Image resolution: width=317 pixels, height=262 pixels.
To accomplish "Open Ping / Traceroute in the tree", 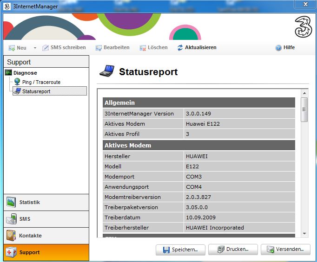I will click(41, 82).
